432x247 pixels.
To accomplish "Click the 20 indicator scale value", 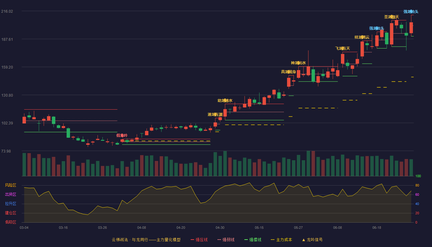I will (x=417, y=213).
